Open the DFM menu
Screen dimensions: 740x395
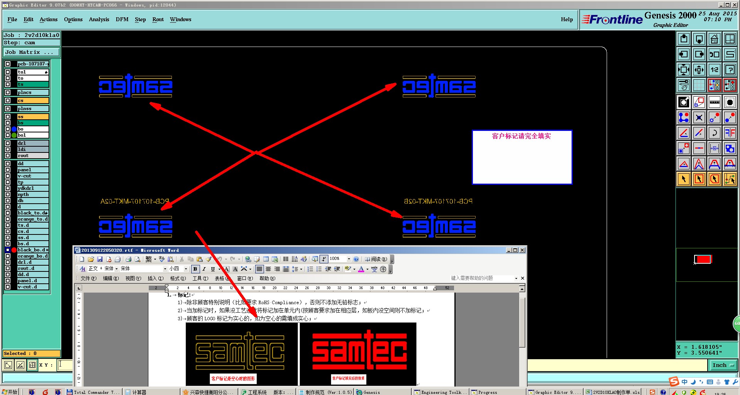pyautogui.click(x=122, y=19)
